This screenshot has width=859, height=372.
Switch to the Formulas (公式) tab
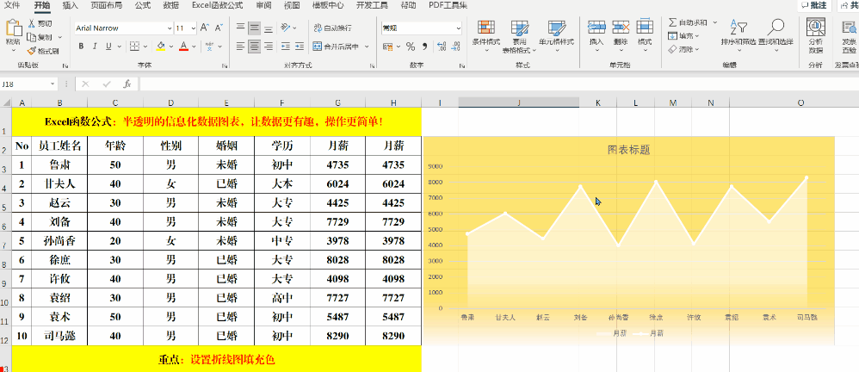point(142,5)
